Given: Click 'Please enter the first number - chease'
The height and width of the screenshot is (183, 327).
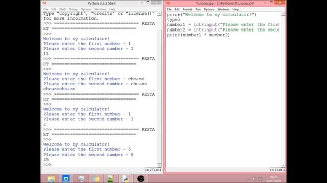Looking at the screenshot, I should tap(94, 79).
